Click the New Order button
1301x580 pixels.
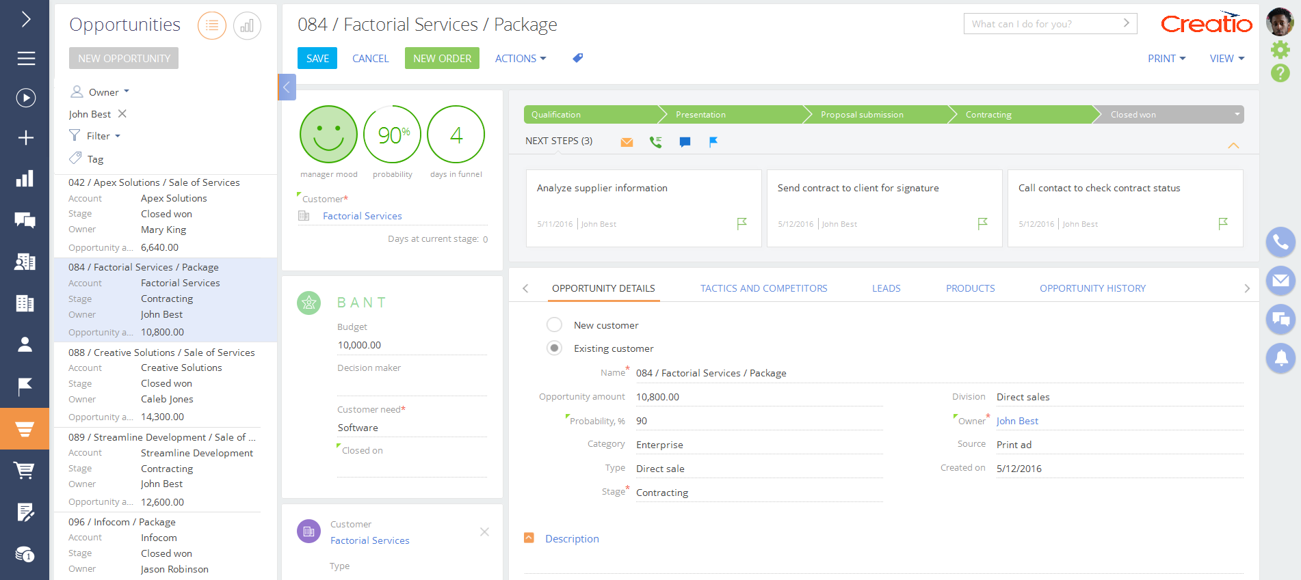[x=442, y=59]
